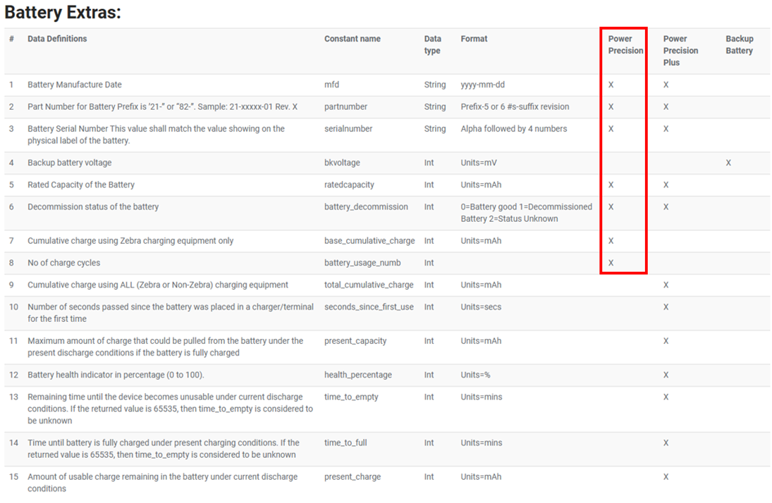Click Power Precision Plus X for time_to_full
772x503 pixels.
(x=666, y=443)
